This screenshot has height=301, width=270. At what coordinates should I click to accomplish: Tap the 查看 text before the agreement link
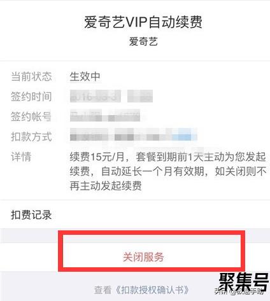(x=103, y=290)
